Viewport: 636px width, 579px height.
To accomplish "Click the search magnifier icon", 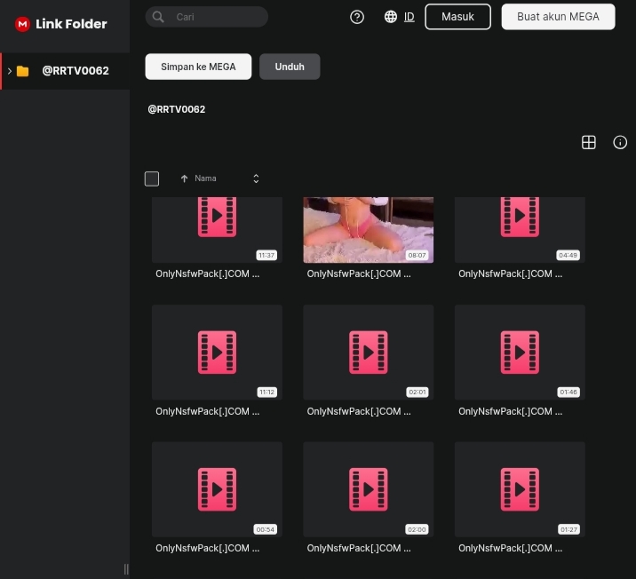I will coord(158,17).
